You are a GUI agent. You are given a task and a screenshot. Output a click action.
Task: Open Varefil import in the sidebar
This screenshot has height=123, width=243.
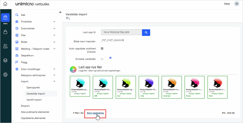pos(34,100)
